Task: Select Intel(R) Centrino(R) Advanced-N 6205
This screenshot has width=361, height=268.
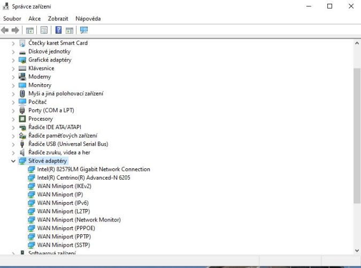Action: (84, 178)
